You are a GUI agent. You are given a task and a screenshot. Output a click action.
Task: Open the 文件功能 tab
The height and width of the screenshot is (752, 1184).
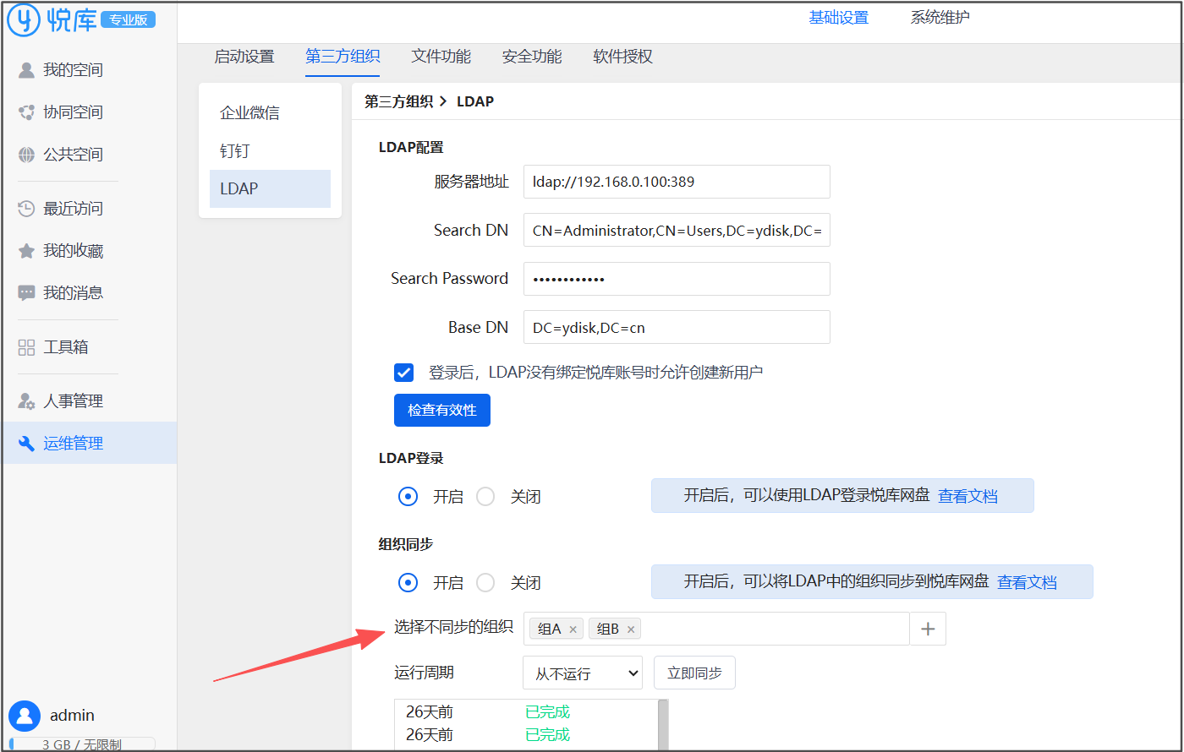point(441,57)
